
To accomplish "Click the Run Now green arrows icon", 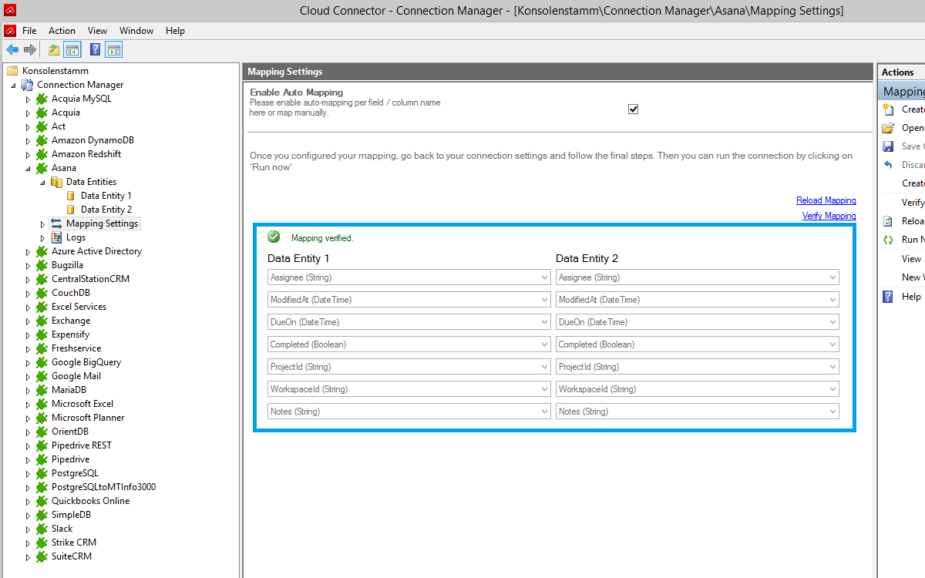I will point(888,240).
